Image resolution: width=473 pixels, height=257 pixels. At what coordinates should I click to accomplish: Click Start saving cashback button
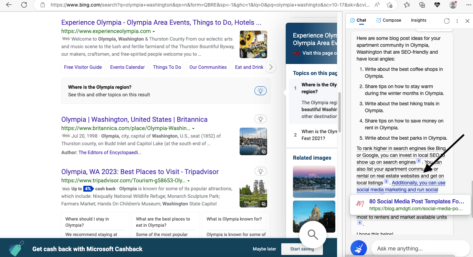[302, 249]
